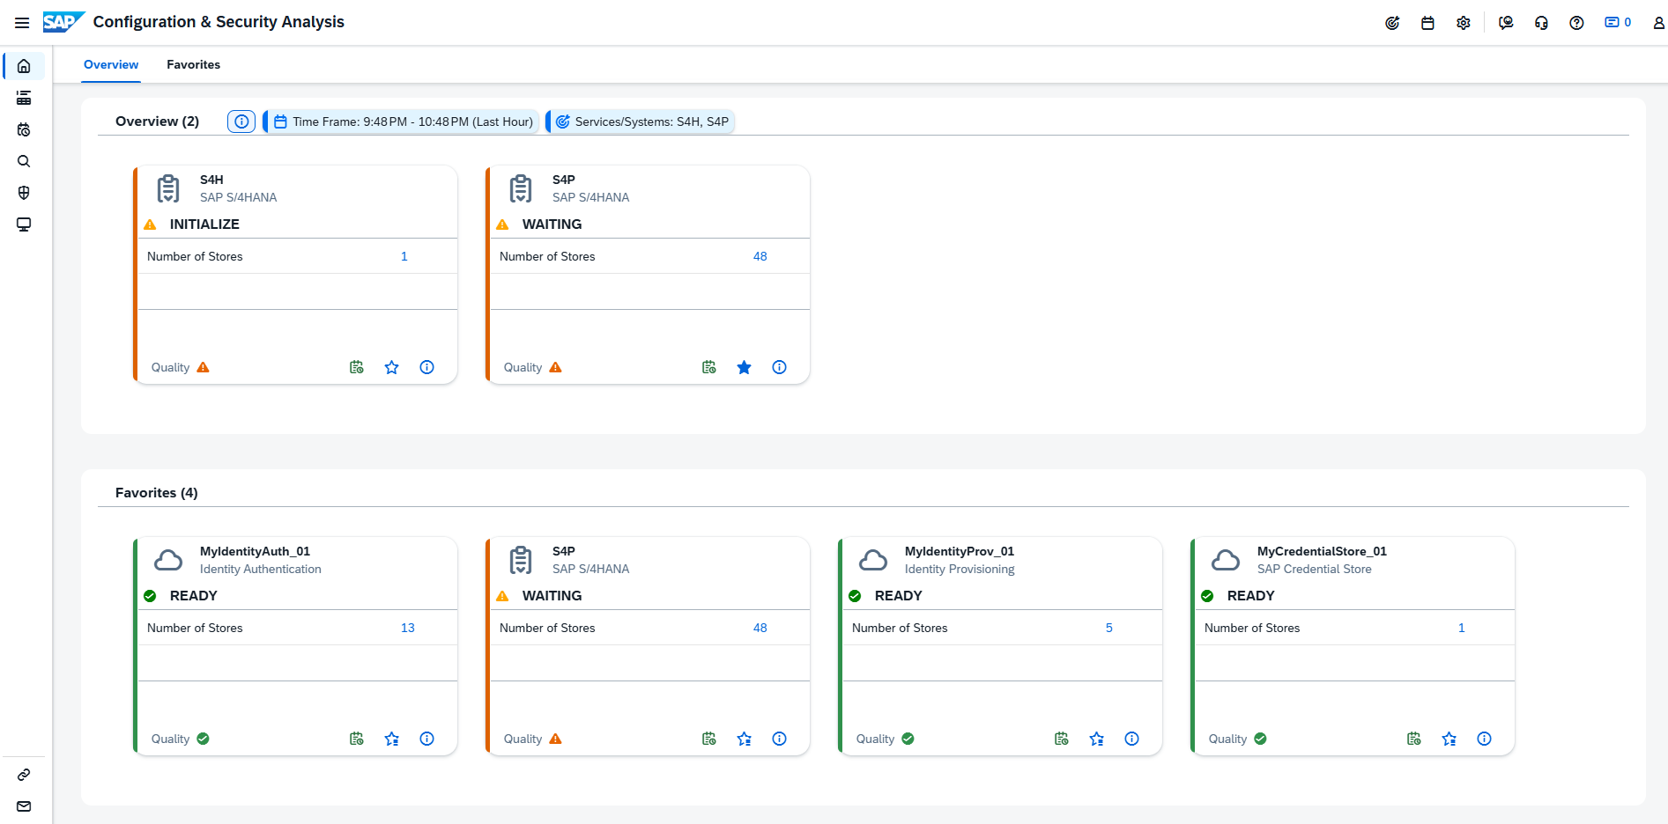Click store count 13 on MyIdentityAuth_01
This screenshot has height=824, width=1668.
pyautogui.click(x=407, y=628)
